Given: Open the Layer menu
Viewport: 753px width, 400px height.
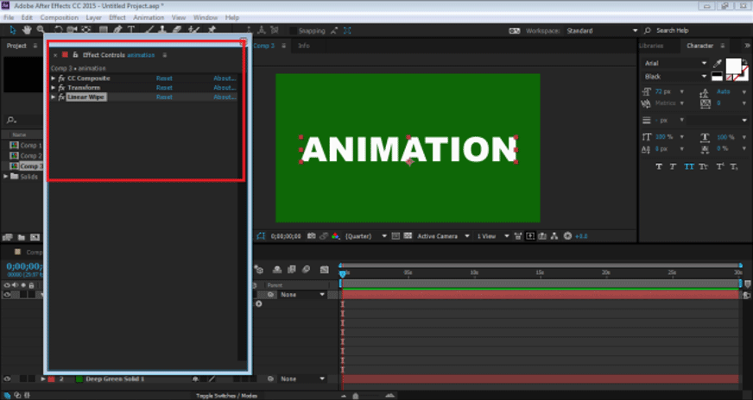Looking at the screenshot, I should click(x=93, y=17).
